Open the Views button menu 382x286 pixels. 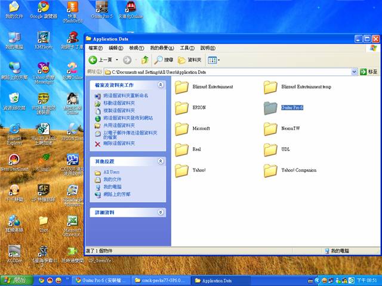click(213, 60)
